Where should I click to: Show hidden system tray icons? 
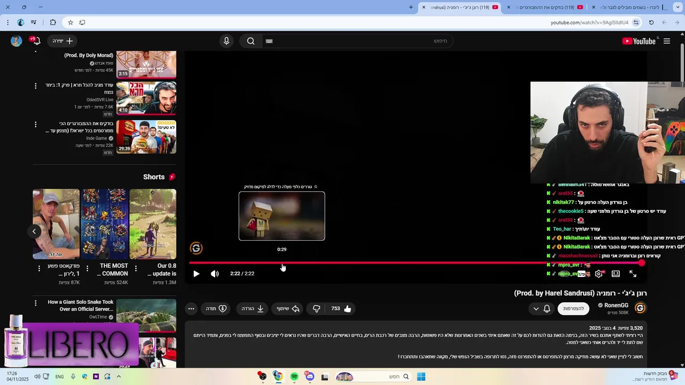(x=118, y=377)
